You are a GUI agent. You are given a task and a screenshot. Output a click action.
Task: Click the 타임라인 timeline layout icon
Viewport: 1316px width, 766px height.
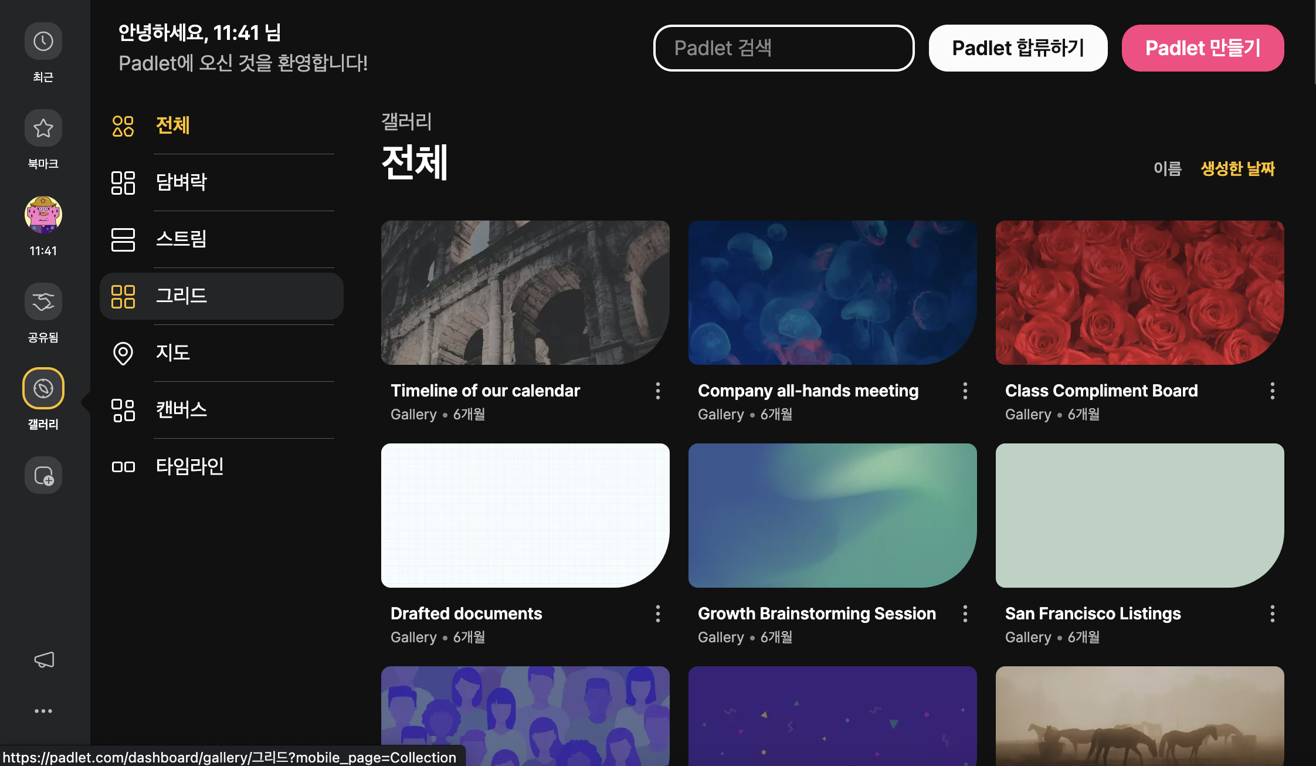(x=123, y=467)
